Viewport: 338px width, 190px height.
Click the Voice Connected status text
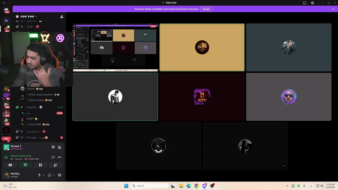(21, 156)
